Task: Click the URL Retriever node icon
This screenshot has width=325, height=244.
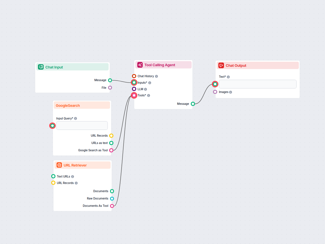Action: pyautogui.click(x=59, y=165)
